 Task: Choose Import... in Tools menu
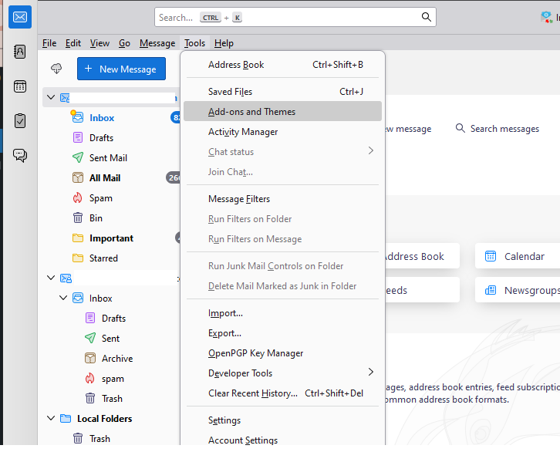[x=282, y=313]
